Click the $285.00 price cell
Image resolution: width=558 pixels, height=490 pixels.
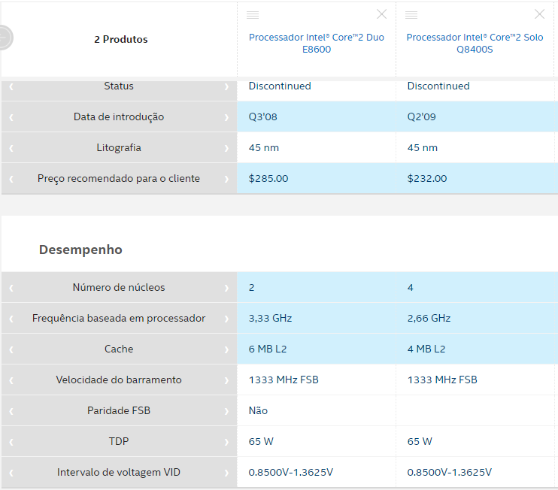coord(317,178)
